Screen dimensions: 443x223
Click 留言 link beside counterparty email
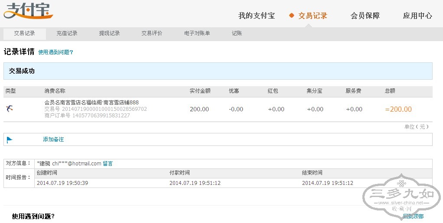click(x=107, y=164)
